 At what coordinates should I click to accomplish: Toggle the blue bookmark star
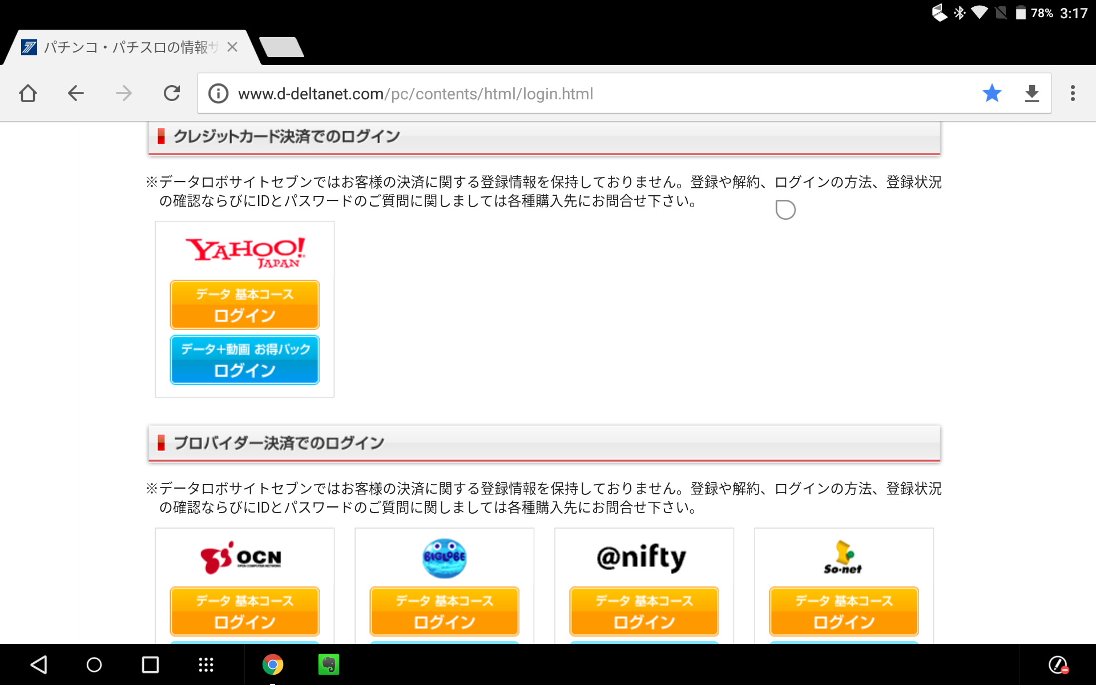pos(992,93)
